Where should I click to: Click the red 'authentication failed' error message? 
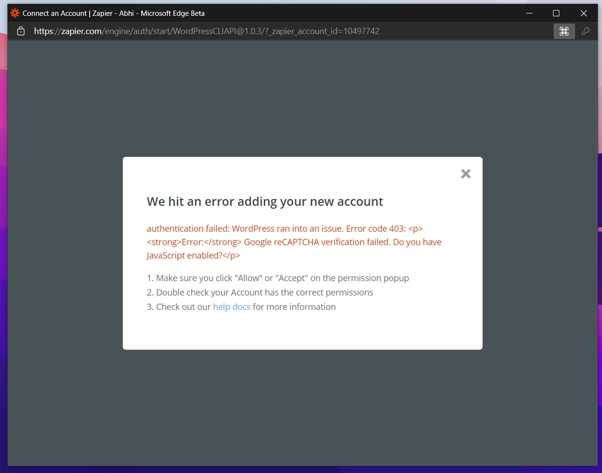pos(294,242)
